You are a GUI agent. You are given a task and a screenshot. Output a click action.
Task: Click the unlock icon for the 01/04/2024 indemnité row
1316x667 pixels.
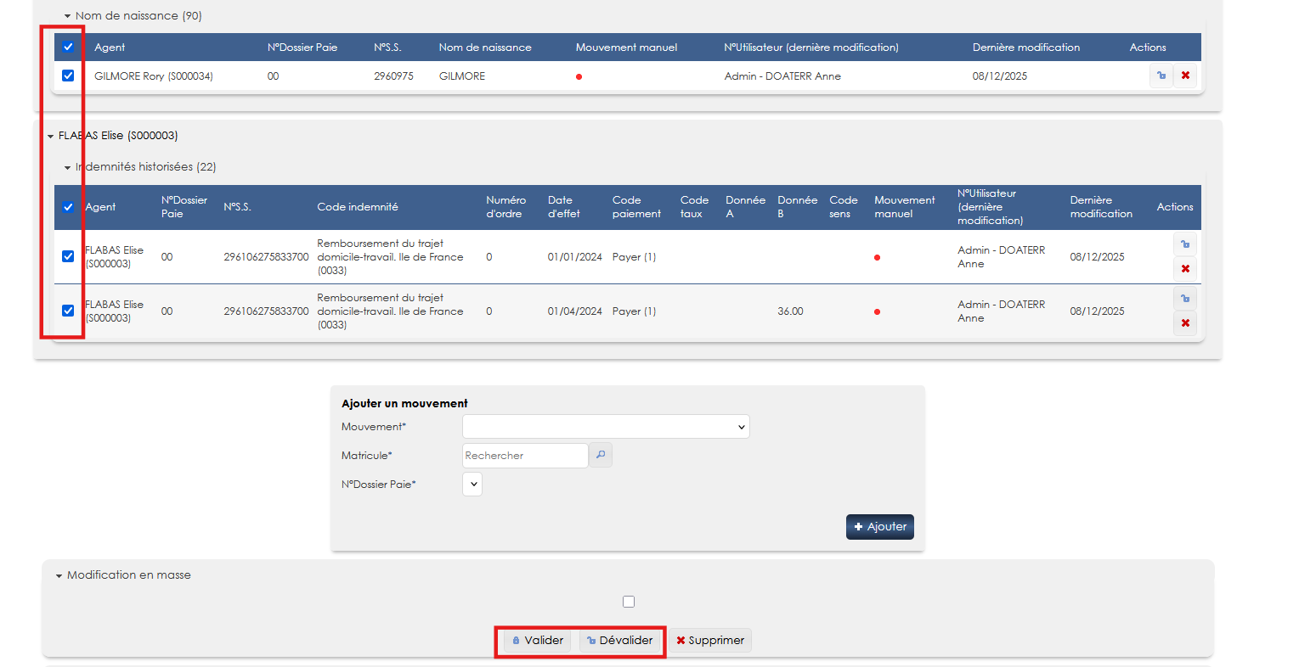1184,299
